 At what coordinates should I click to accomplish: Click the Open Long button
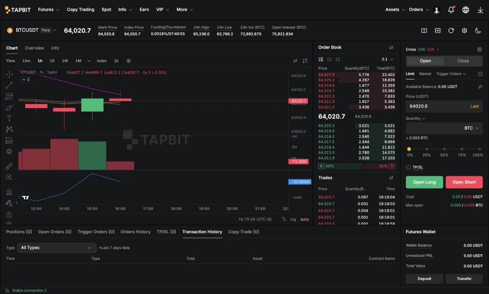coord(424,182)
